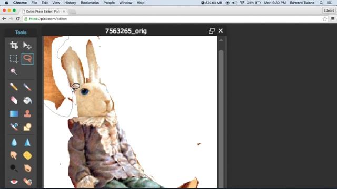Select the Magic Wand tool
This screenshot has height=189, width=337.
click(14, 71)
